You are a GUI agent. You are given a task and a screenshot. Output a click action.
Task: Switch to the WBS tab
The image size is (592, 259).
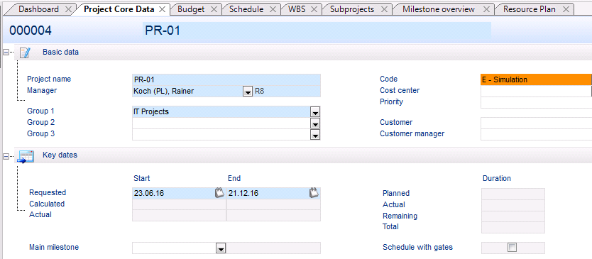click(x=297, y=9)
